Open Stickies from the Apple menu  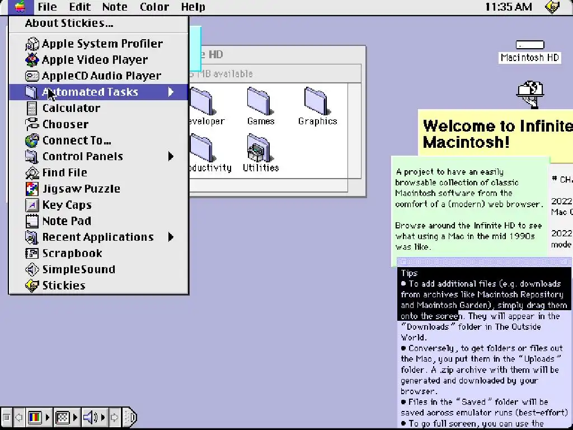click(x=98, y=285)
